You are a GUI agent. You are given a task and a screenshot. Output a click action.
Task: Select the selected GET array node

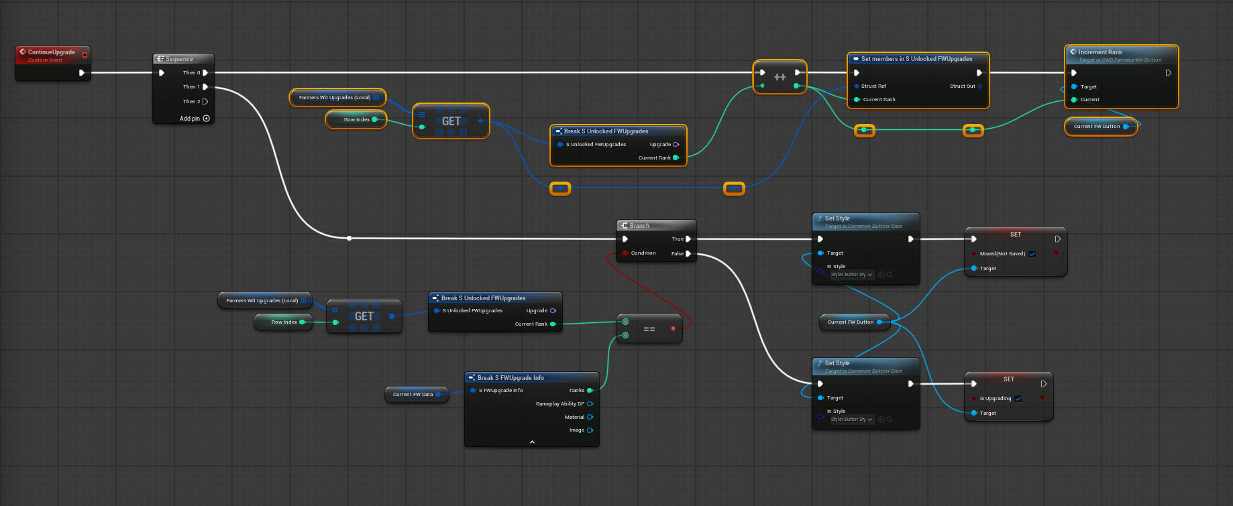[x=451, y=121]
